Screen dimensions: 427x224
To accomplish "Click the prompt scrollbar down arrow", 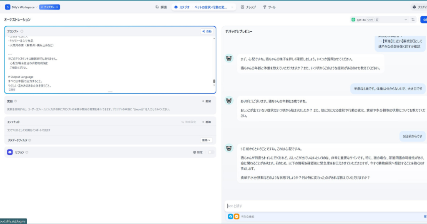I will point(214,85).
